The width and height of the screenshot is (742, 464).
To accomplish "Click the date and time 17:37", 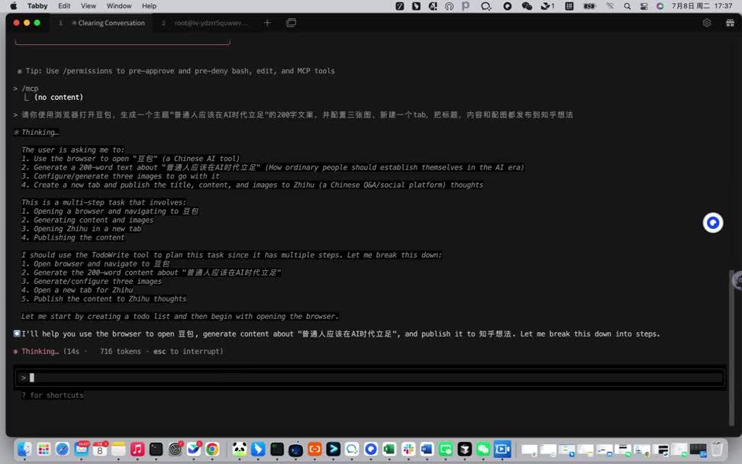I will click(702, 5).
